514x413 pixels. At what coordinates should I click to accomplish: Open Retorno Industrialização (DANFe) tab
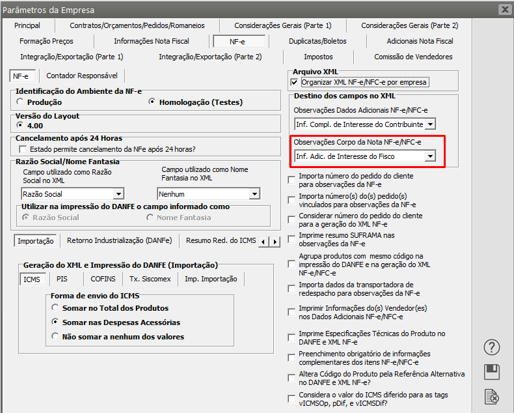(x=119, y=240)
